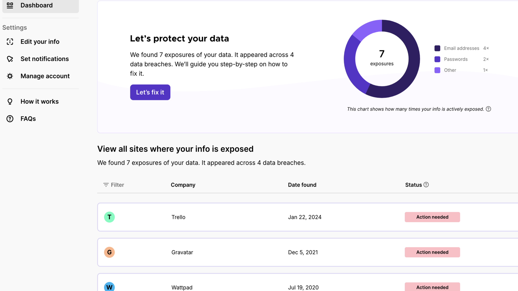Screen dimensions: 518x291
Task: Click the Dec 5, 2021 date
Action: pyautogui.click(x=303, y=252)
